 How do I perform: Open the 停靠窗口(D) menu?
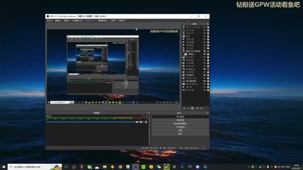pyautogui.click(x=78, y=21)
